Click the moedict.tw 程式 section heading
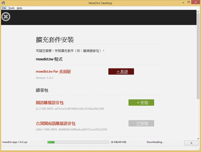 [x=49, y=59]
